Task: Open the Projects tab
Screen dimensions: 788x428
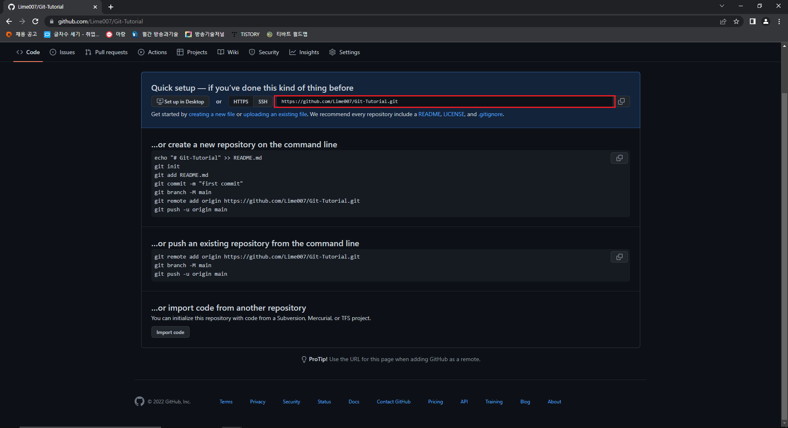Action: pos(192,52)
